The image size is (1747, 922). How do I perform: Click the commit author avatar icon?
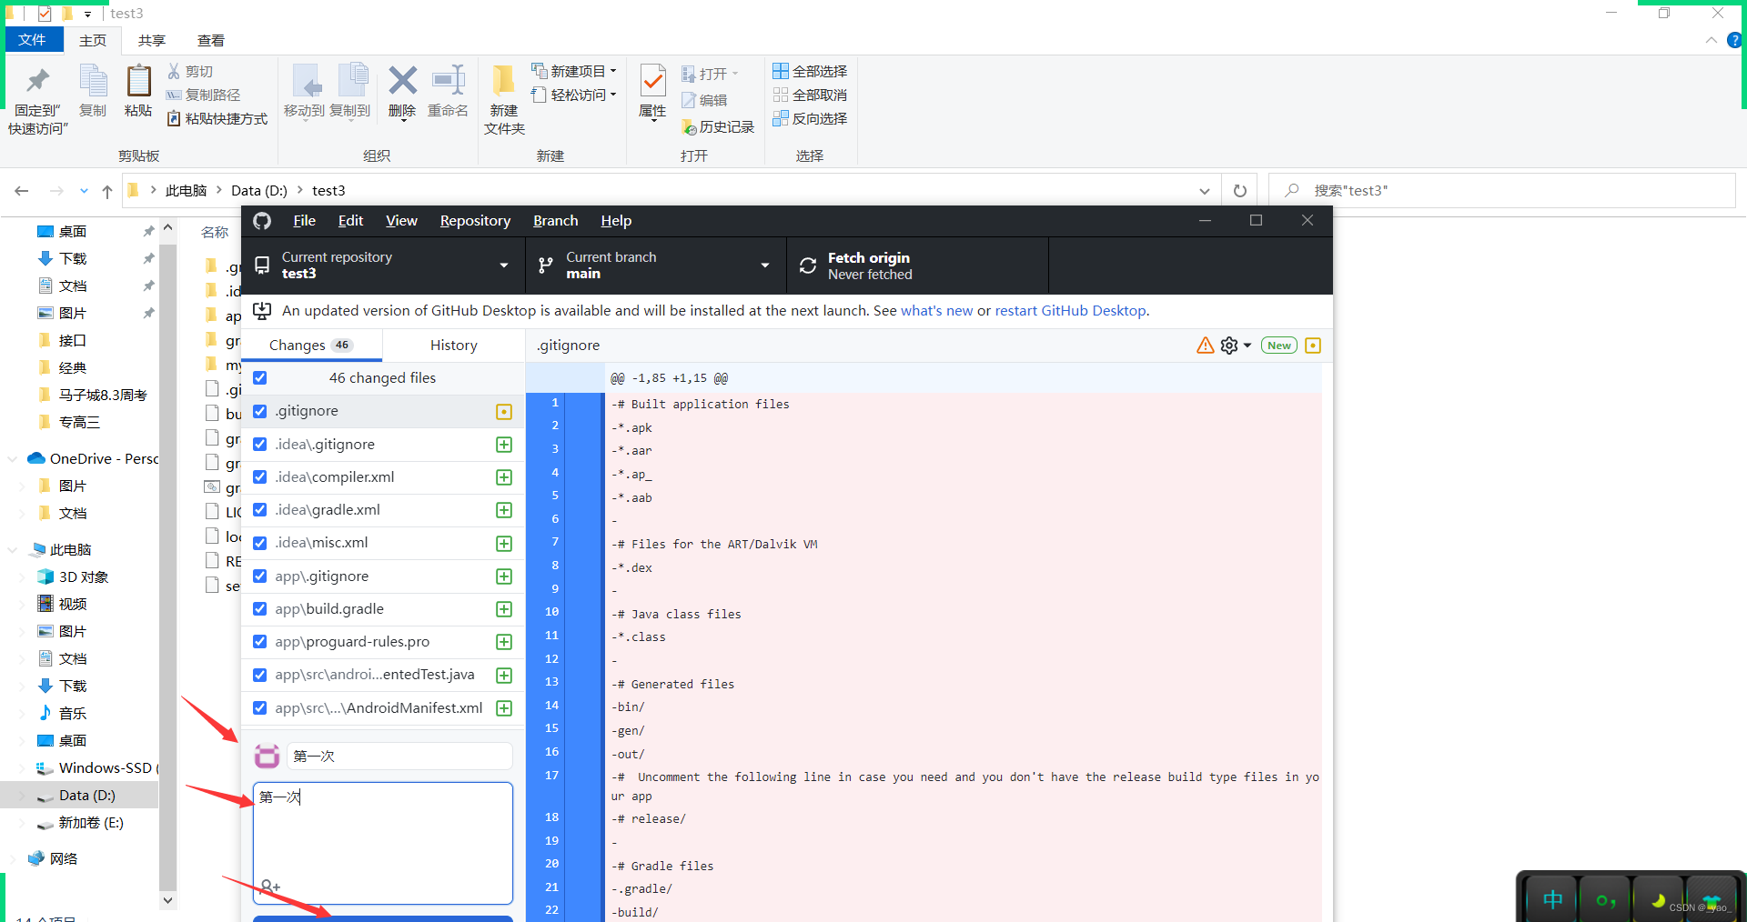click(267, 756)
